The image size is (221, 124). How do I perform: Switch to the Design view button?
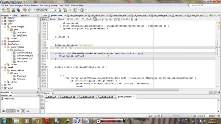(x=53, y=19)
